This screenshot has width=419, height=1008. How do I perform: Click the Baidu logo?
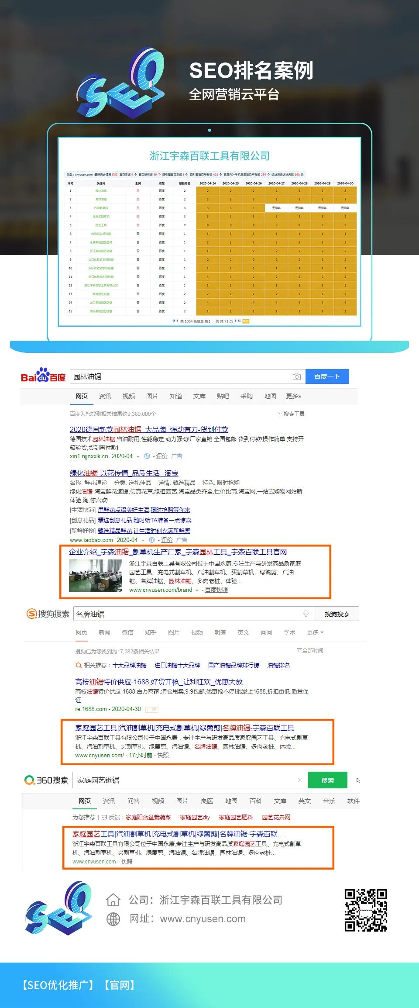[43, 376]
